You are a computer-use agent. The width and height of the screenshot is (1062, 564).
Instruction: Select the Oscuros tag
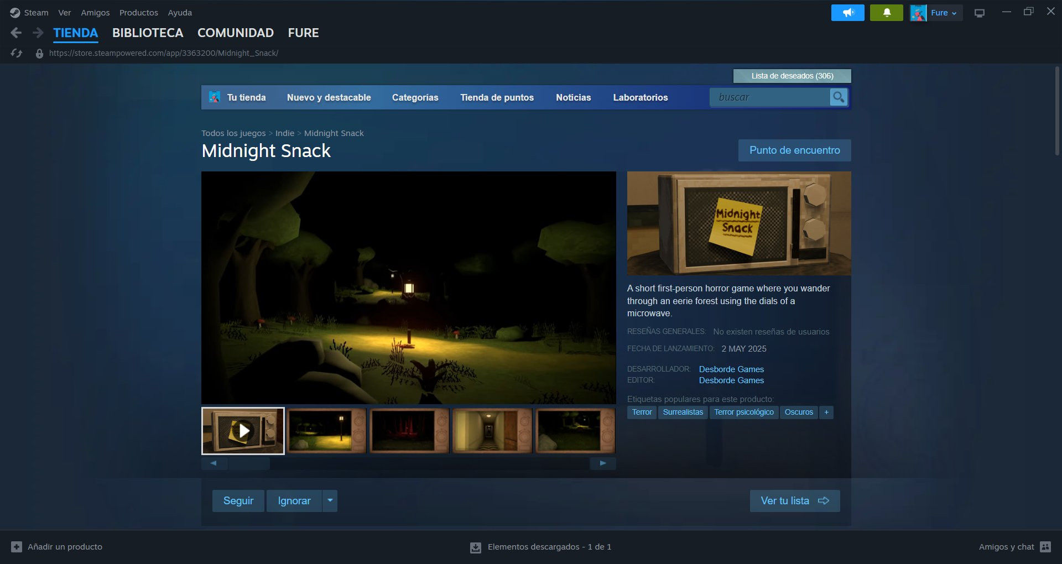[x=799, y=412]
